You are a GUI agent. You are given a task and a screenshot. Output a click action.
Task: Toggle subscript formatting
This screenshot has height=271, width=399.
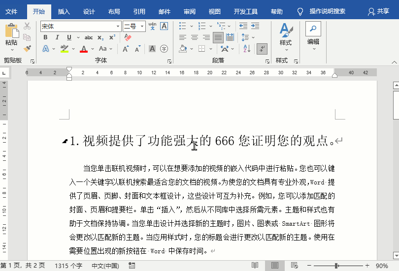pos(100,37)
